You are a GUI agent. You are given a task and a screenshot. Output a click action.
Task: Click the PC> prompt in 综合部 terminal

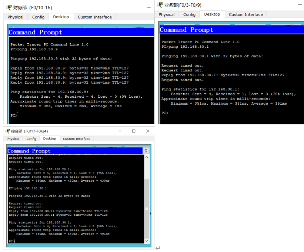tap(11, 241)
